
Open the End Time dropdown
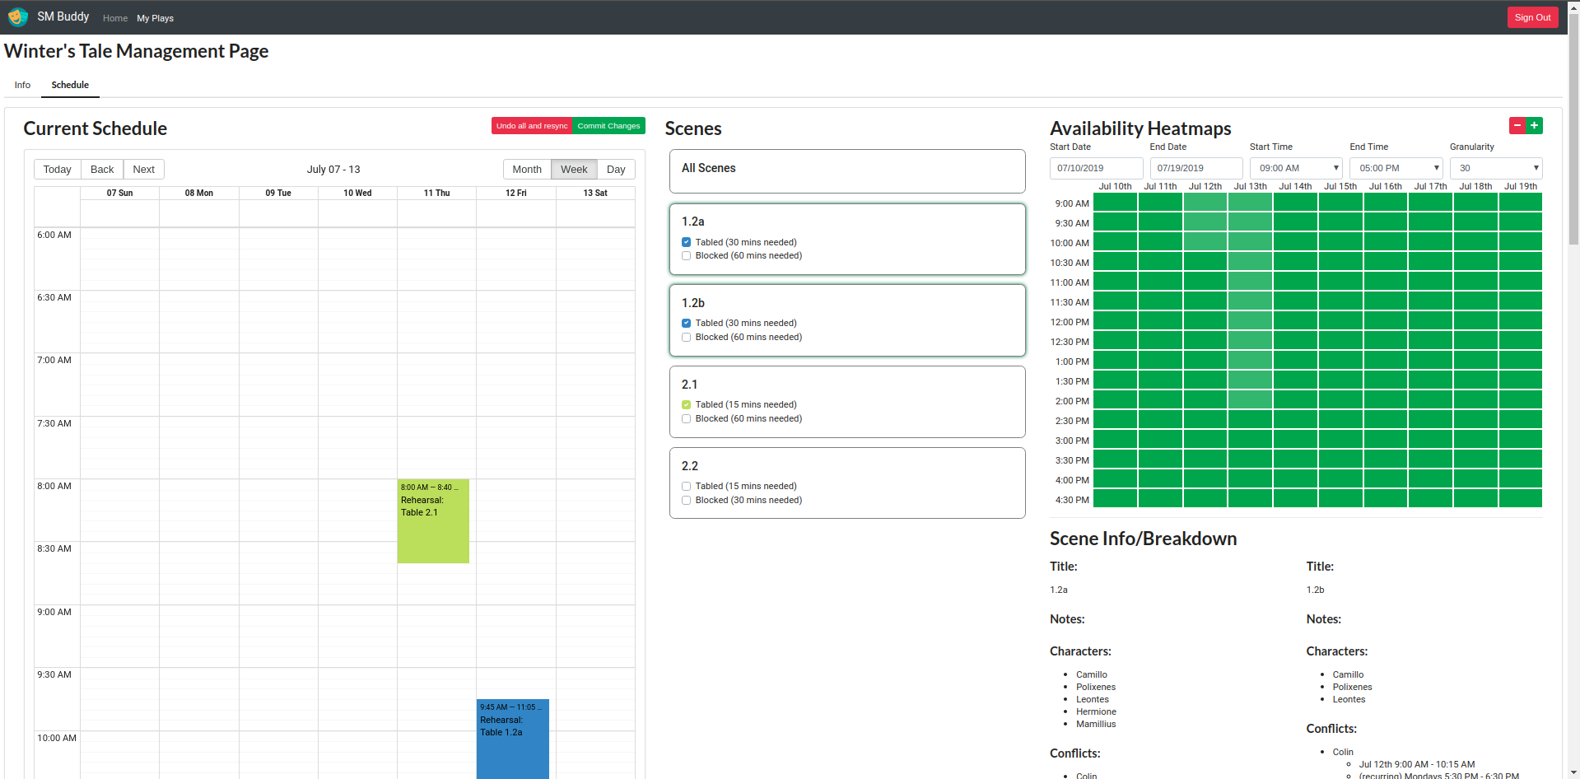[x=1396, y=168]
